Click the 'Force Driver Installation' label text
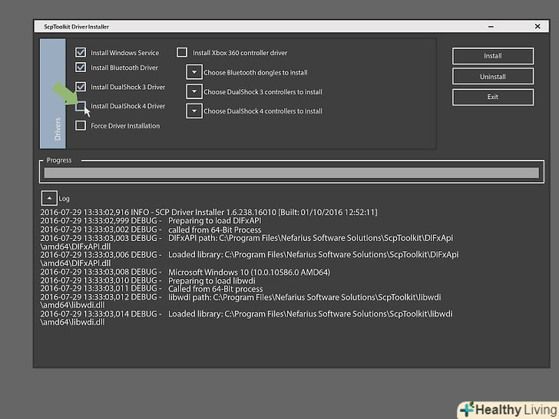559x419 pixels. click(x=125, y=126)
